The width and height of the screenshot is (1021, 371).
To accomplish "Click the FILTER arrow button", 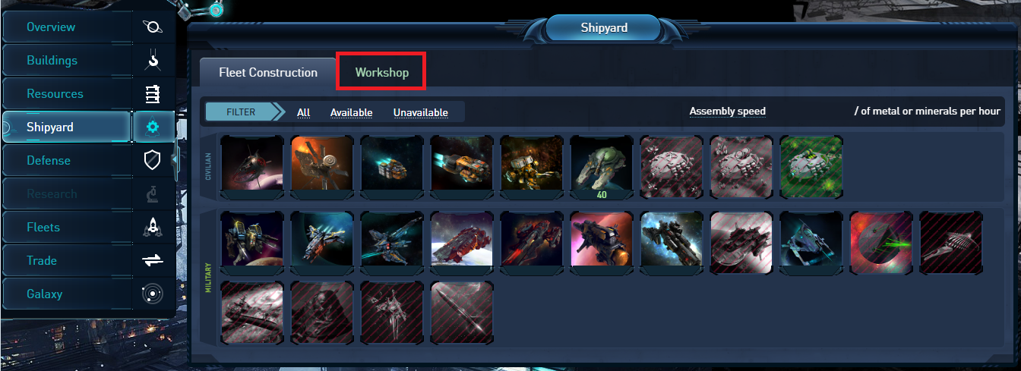I will pos(245,112).
